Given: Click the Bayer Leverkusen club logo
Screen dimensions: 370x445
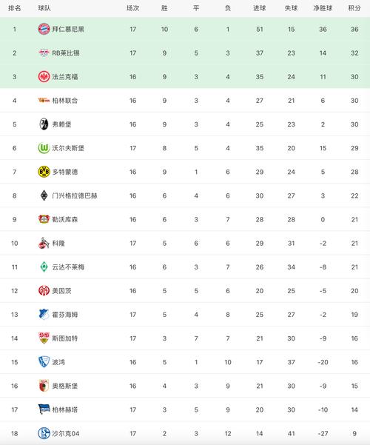Looking at the screenshot, I should 44,219.
